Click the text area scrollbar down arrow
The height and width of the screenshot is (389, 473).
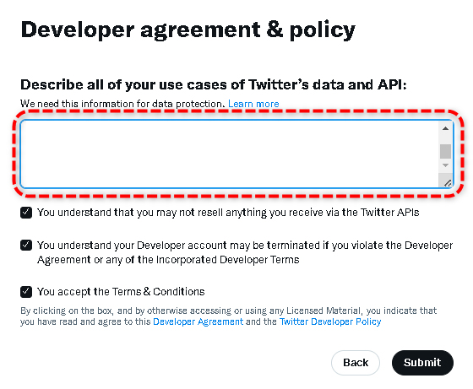pyautogui.click(x=445, y=165)
